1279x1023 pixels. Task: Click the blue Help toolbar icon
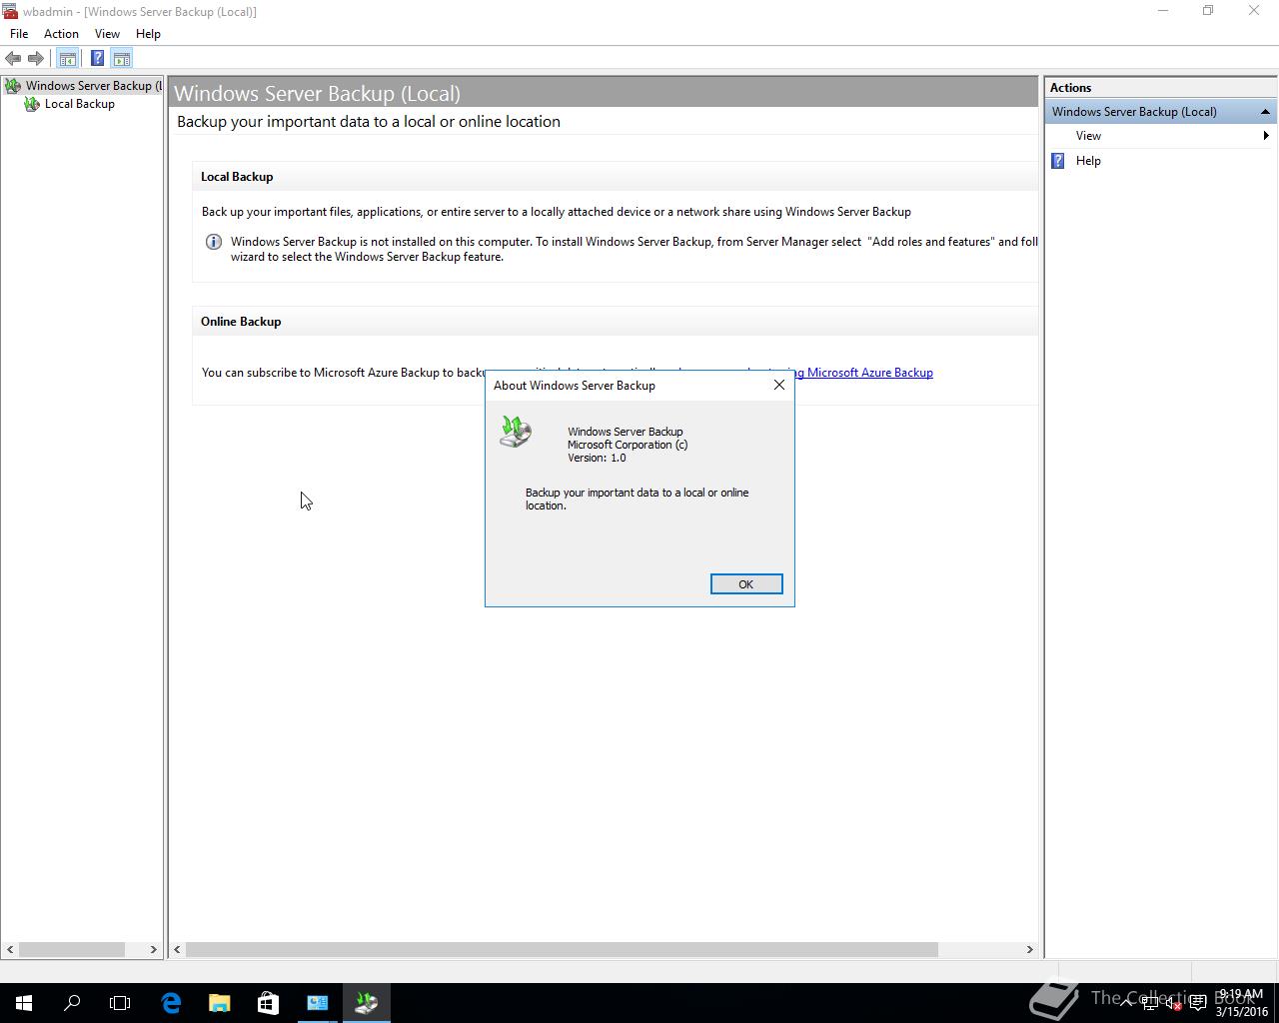point(97,59)
